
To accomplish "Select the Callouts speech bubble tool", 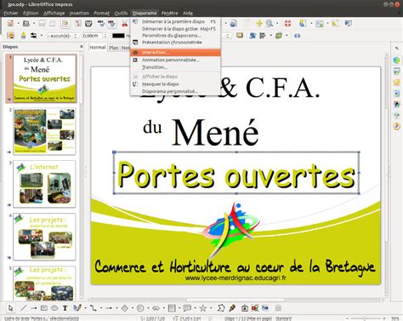I will tap(187, 307).
